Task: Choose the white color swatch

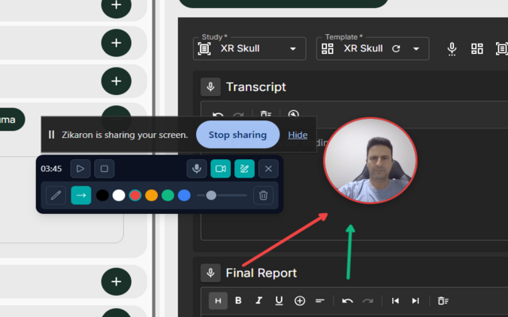Action: click(119, 196)
